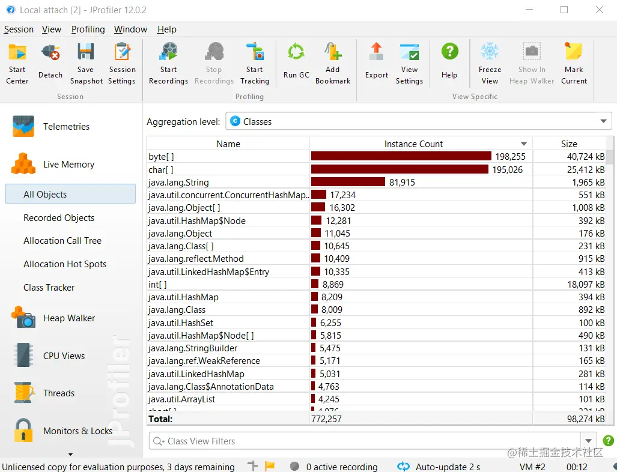The image size is (617, 472).
Task: Click the recording status circle icon
Action: [294, 467]
